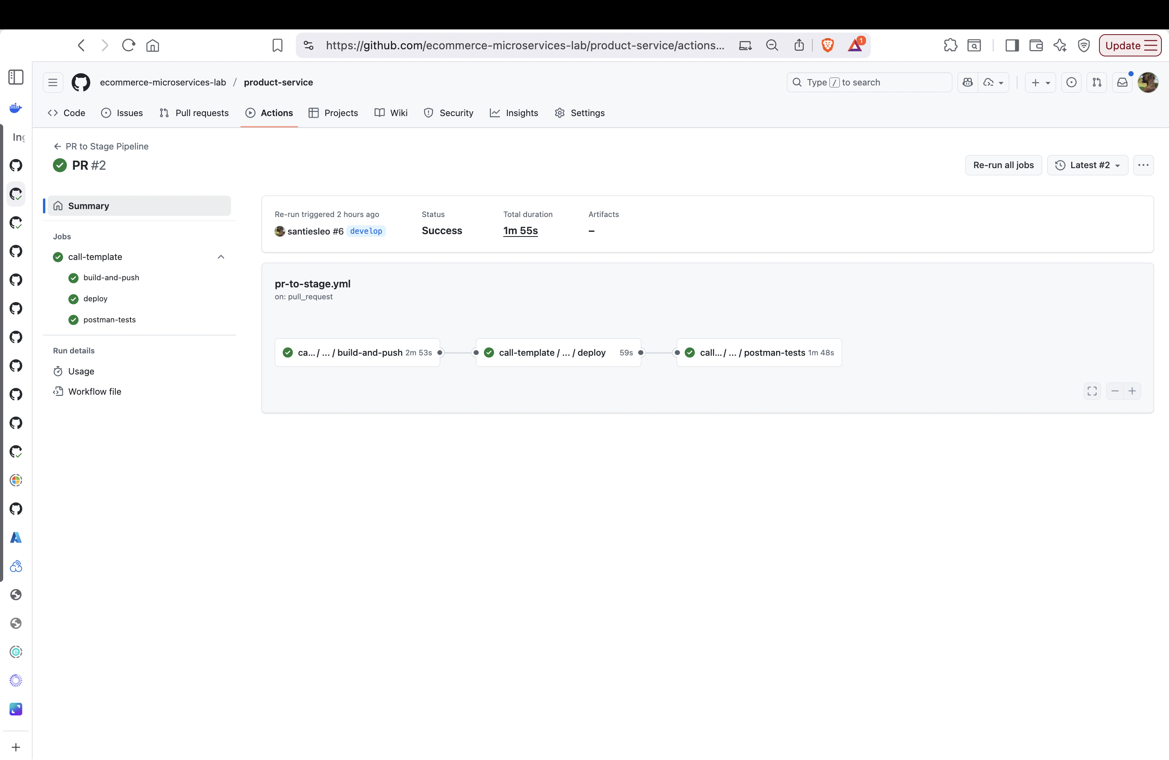Open the repository Settings tab
The height and width of the screenshot is (760, 1169).
click(580, 113)
